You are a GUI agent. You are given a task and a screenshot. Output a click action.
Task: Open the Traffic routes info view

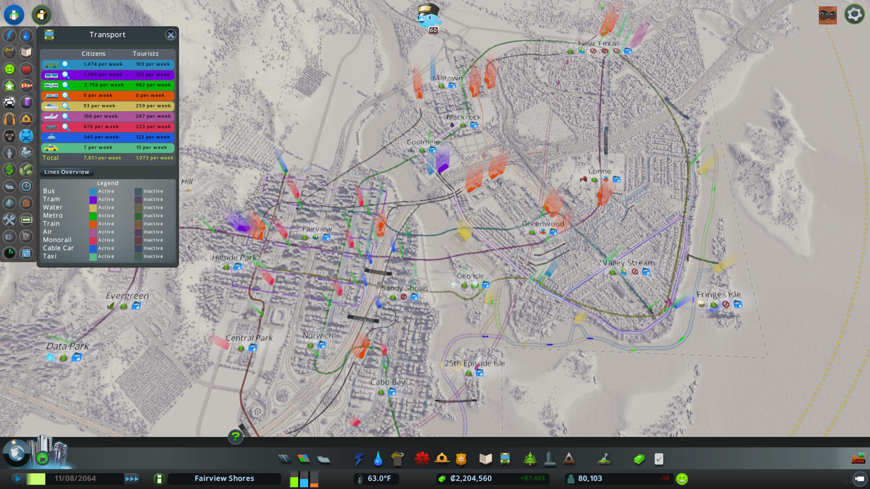pyautogui.click(x=26, y=253)
